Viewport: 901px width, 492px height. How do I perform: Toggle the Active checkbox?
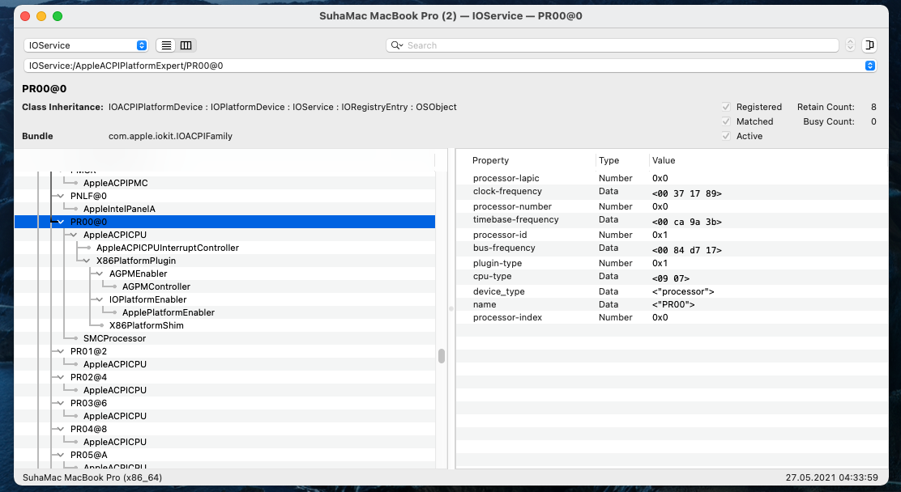coord(726,136)
